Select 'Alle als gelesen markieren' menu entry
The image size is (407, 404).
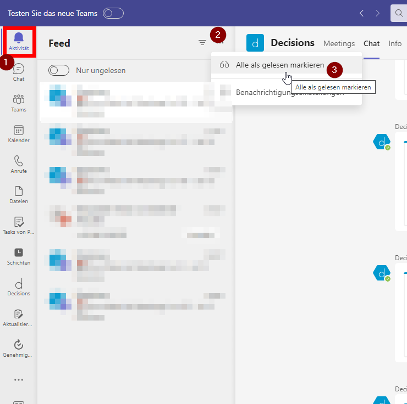point(287,65)
